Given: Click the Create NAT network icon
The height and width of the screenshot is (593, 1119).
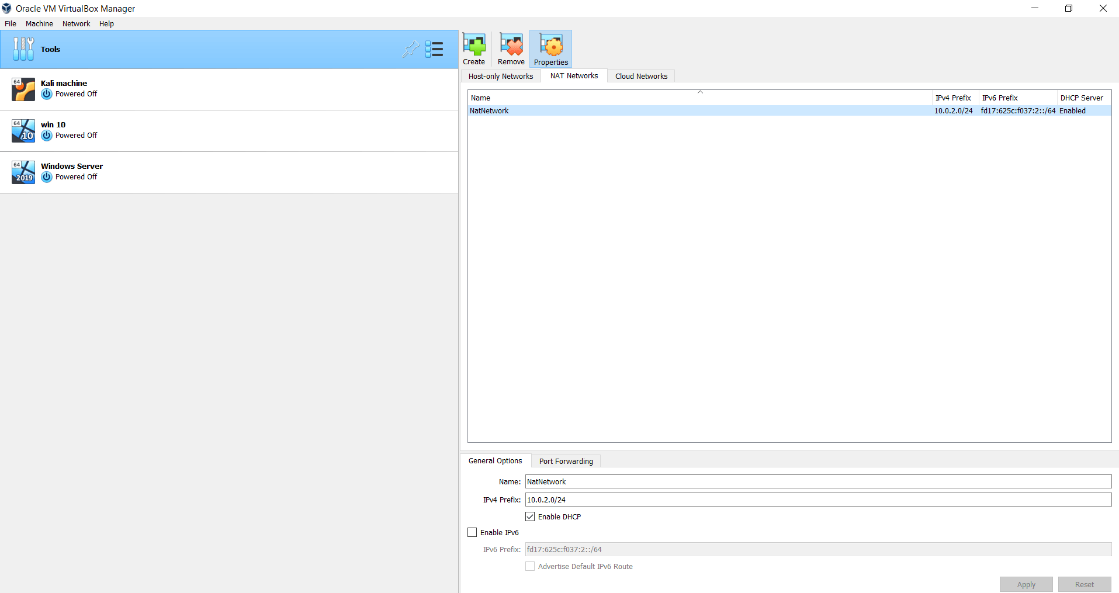Looking at the screenshot, I should [474, 48].
